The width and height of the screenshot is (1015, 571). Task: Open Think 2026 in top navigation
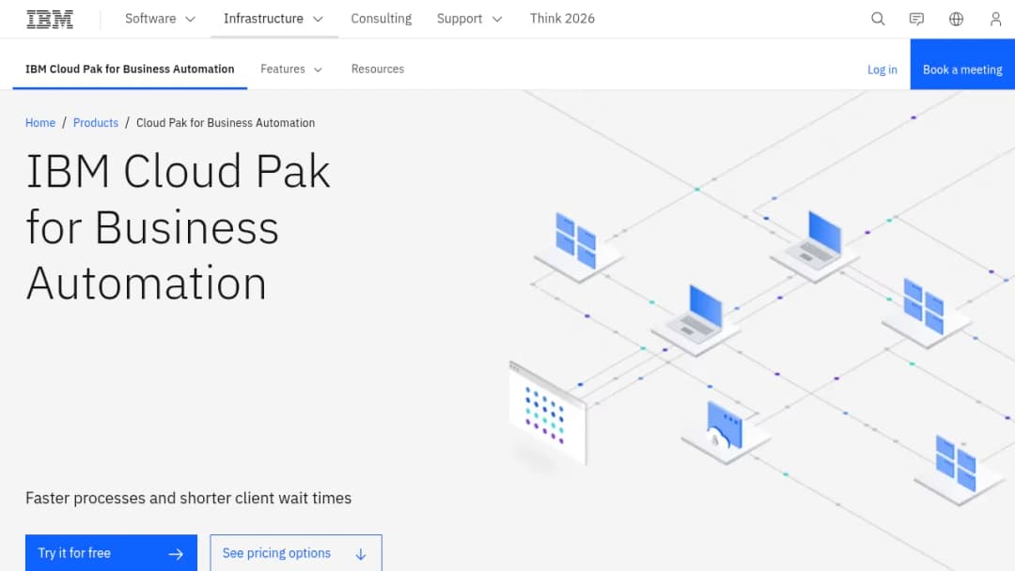(562, 19)
